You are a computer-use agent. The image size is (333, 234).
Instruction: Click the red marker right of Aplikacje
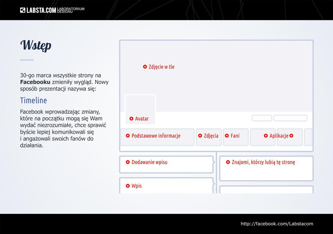[x=291, y=135]
